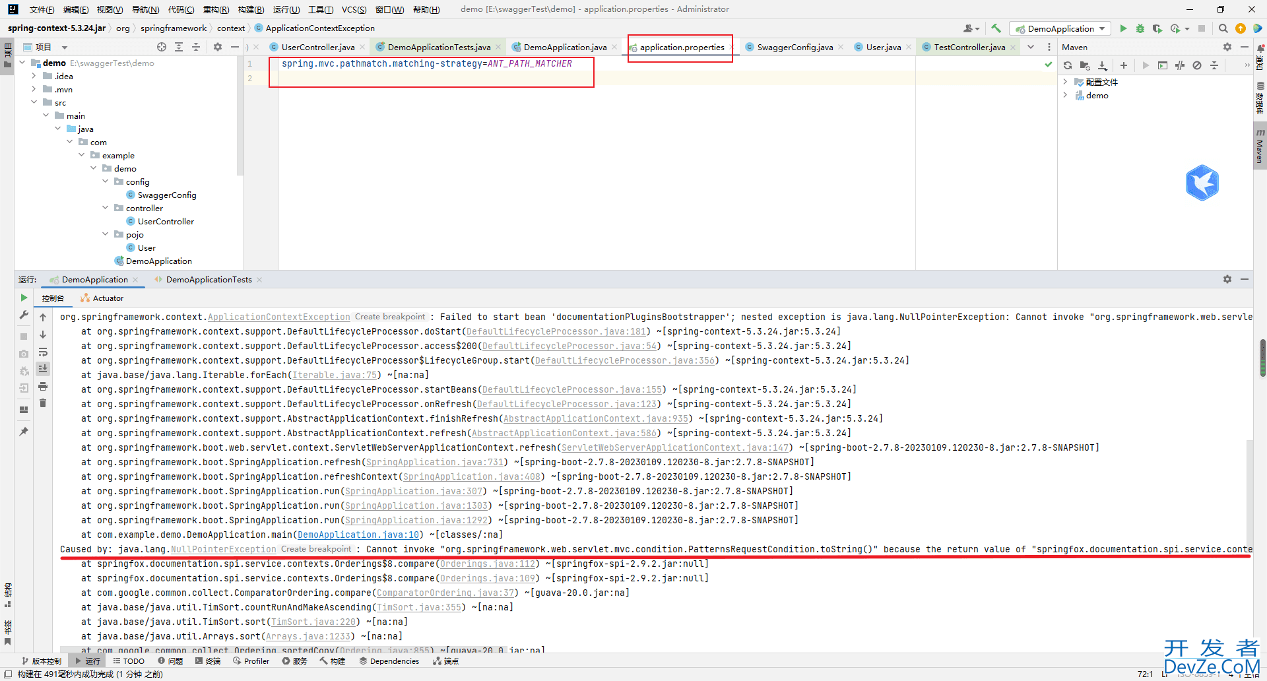
Task: Open Search Everywhere magnifier icon
Action: (x=1223, y=28)
